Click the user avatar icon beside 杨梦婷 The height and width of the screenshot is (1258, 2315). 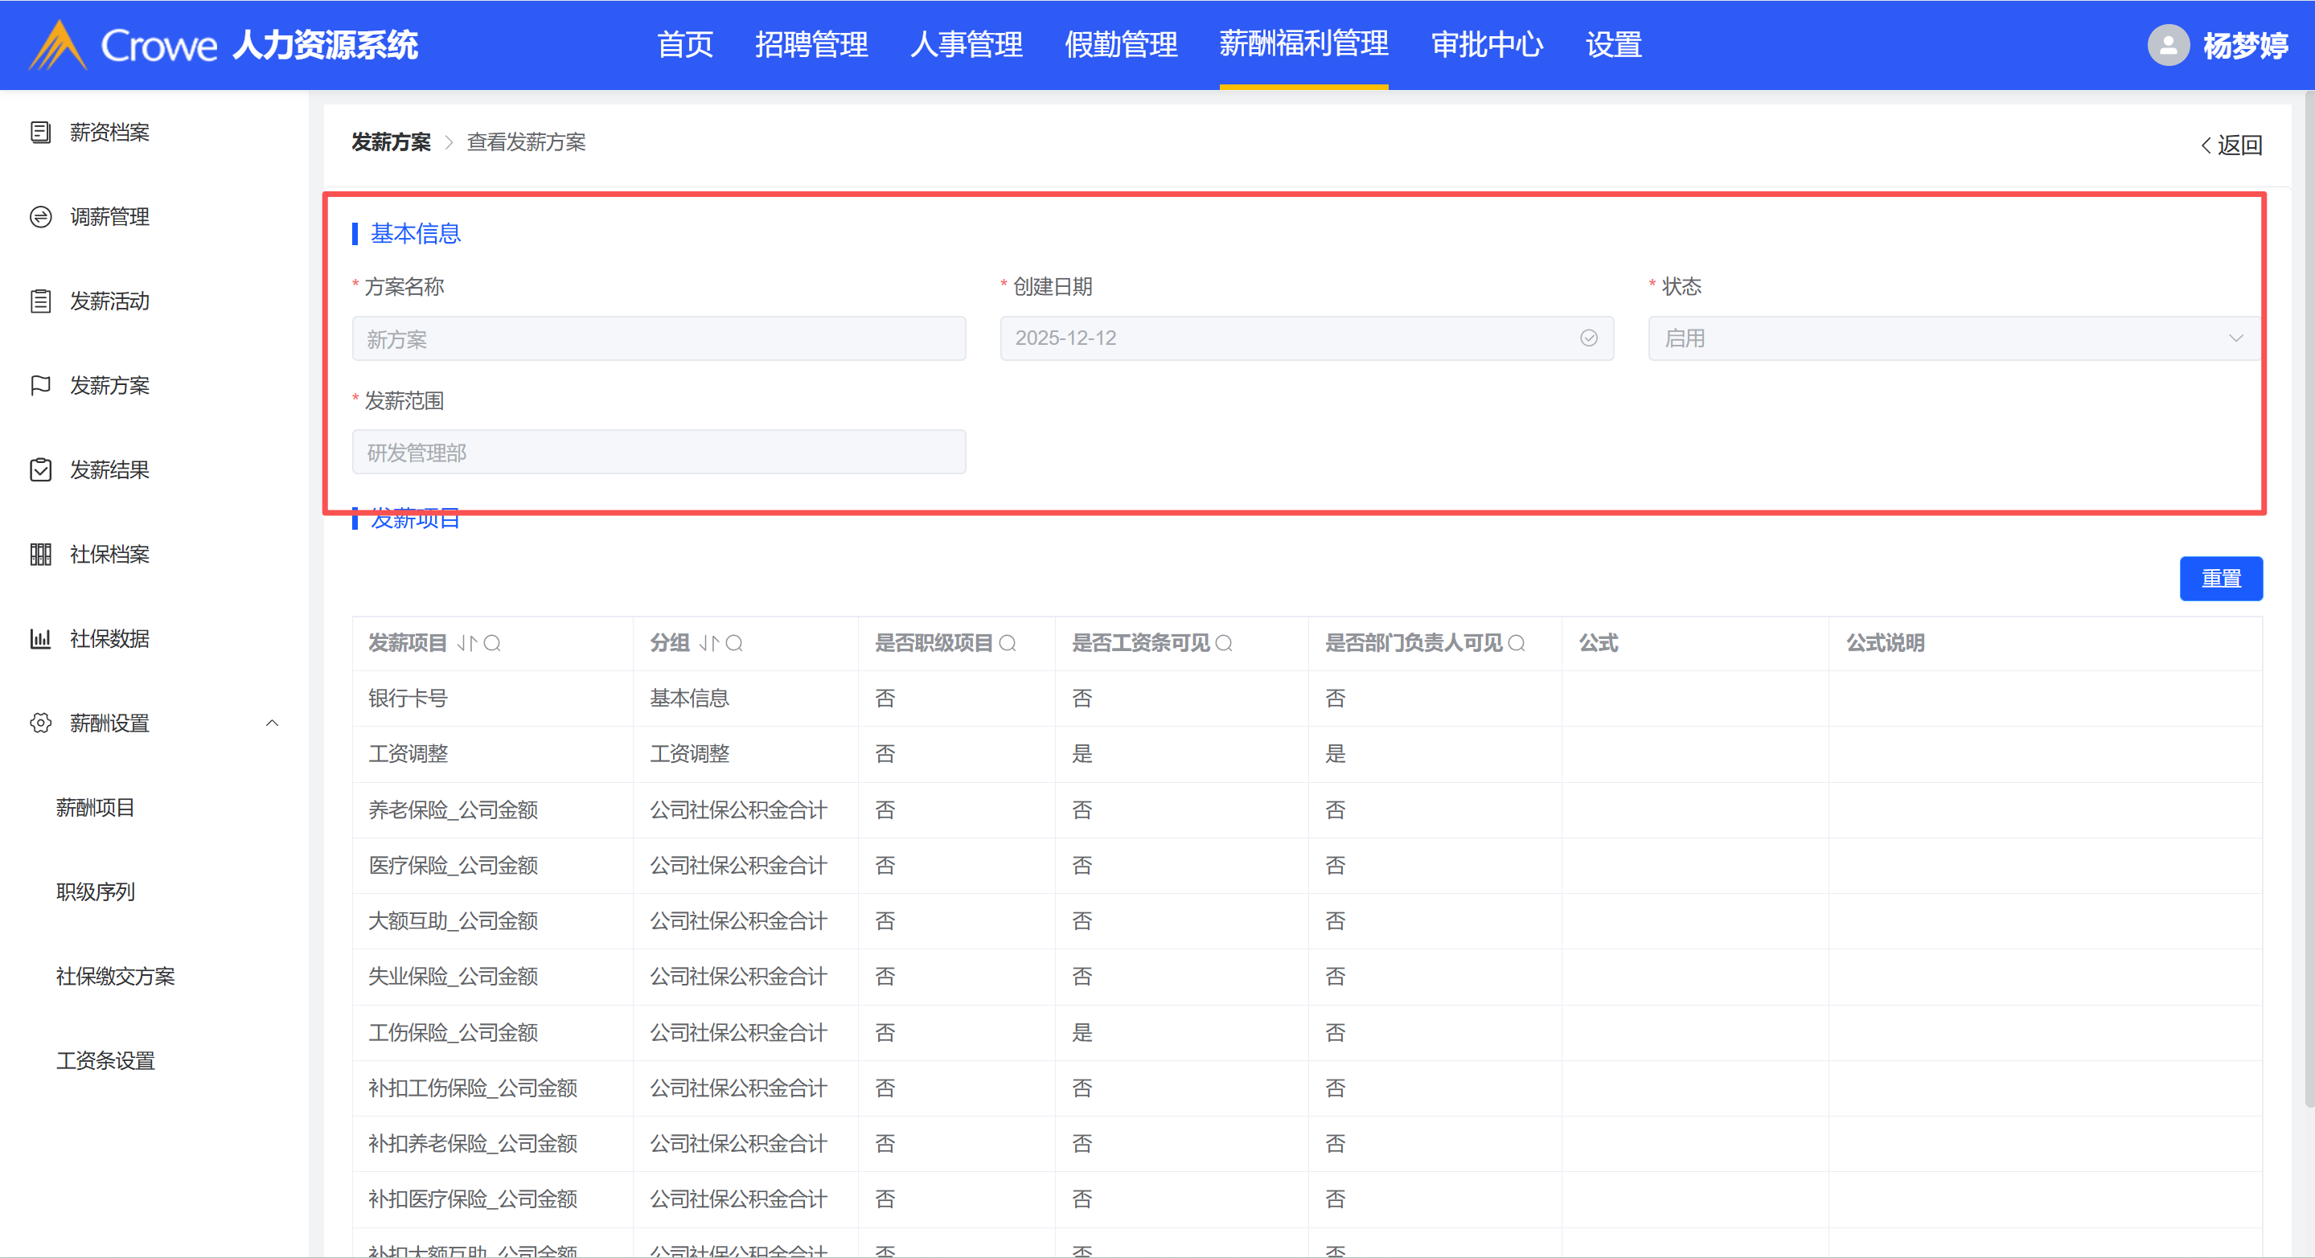(x=2168, y=45)
